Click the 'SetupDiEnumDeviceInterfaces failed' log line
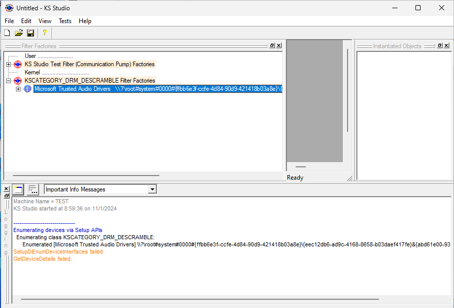454x308 pixels. click(x=58, y=252)
